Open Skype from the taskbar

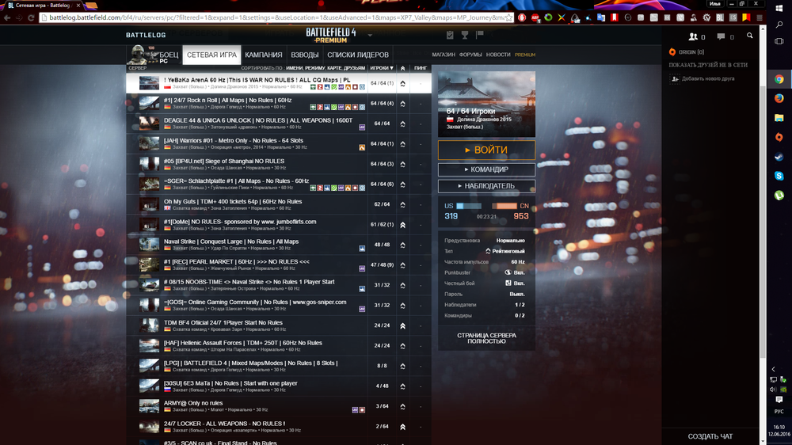[779, 176]
